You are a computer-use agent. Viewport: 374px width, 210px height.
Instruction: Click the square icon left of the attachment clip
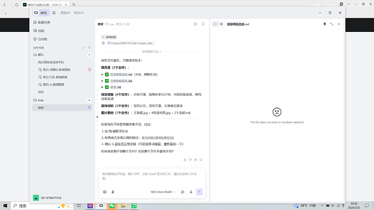[105, 192]
